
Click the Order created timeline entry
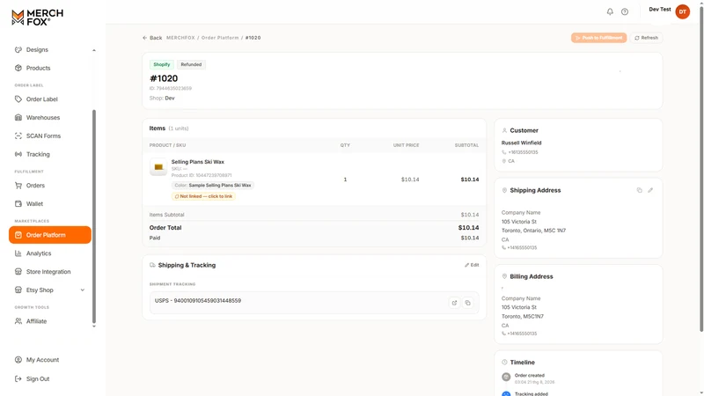coord(530,376)
